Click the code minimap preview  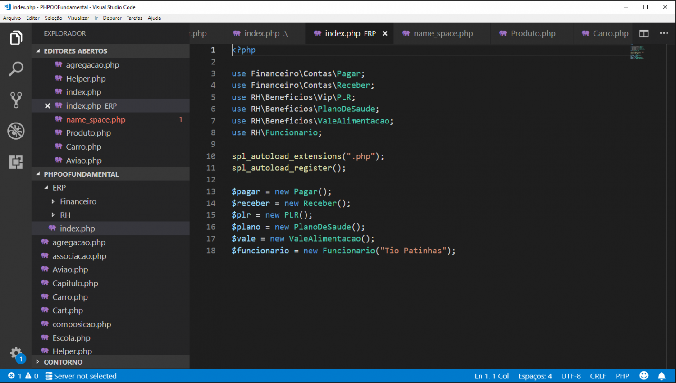640,52
